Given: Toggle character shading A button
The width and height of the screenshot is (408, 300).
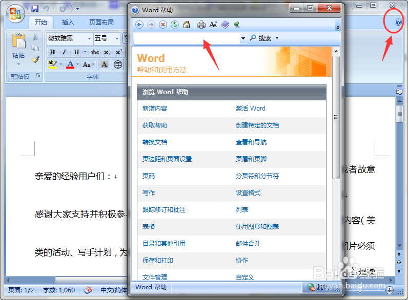Looking at the screenshot, I should [x=104, y=64].
